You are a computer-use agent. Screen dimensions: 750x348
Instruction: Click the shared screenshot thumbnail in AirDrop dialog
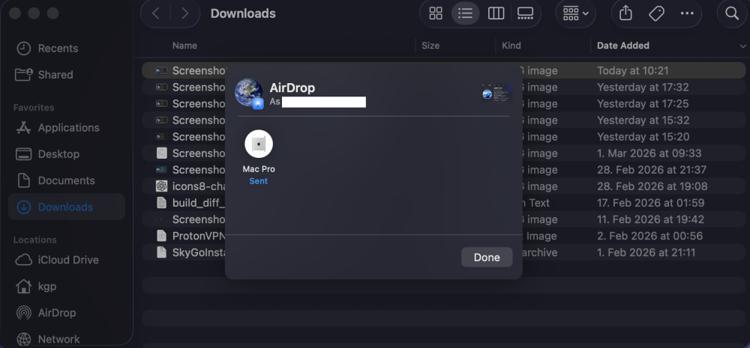tap(496, 94)
